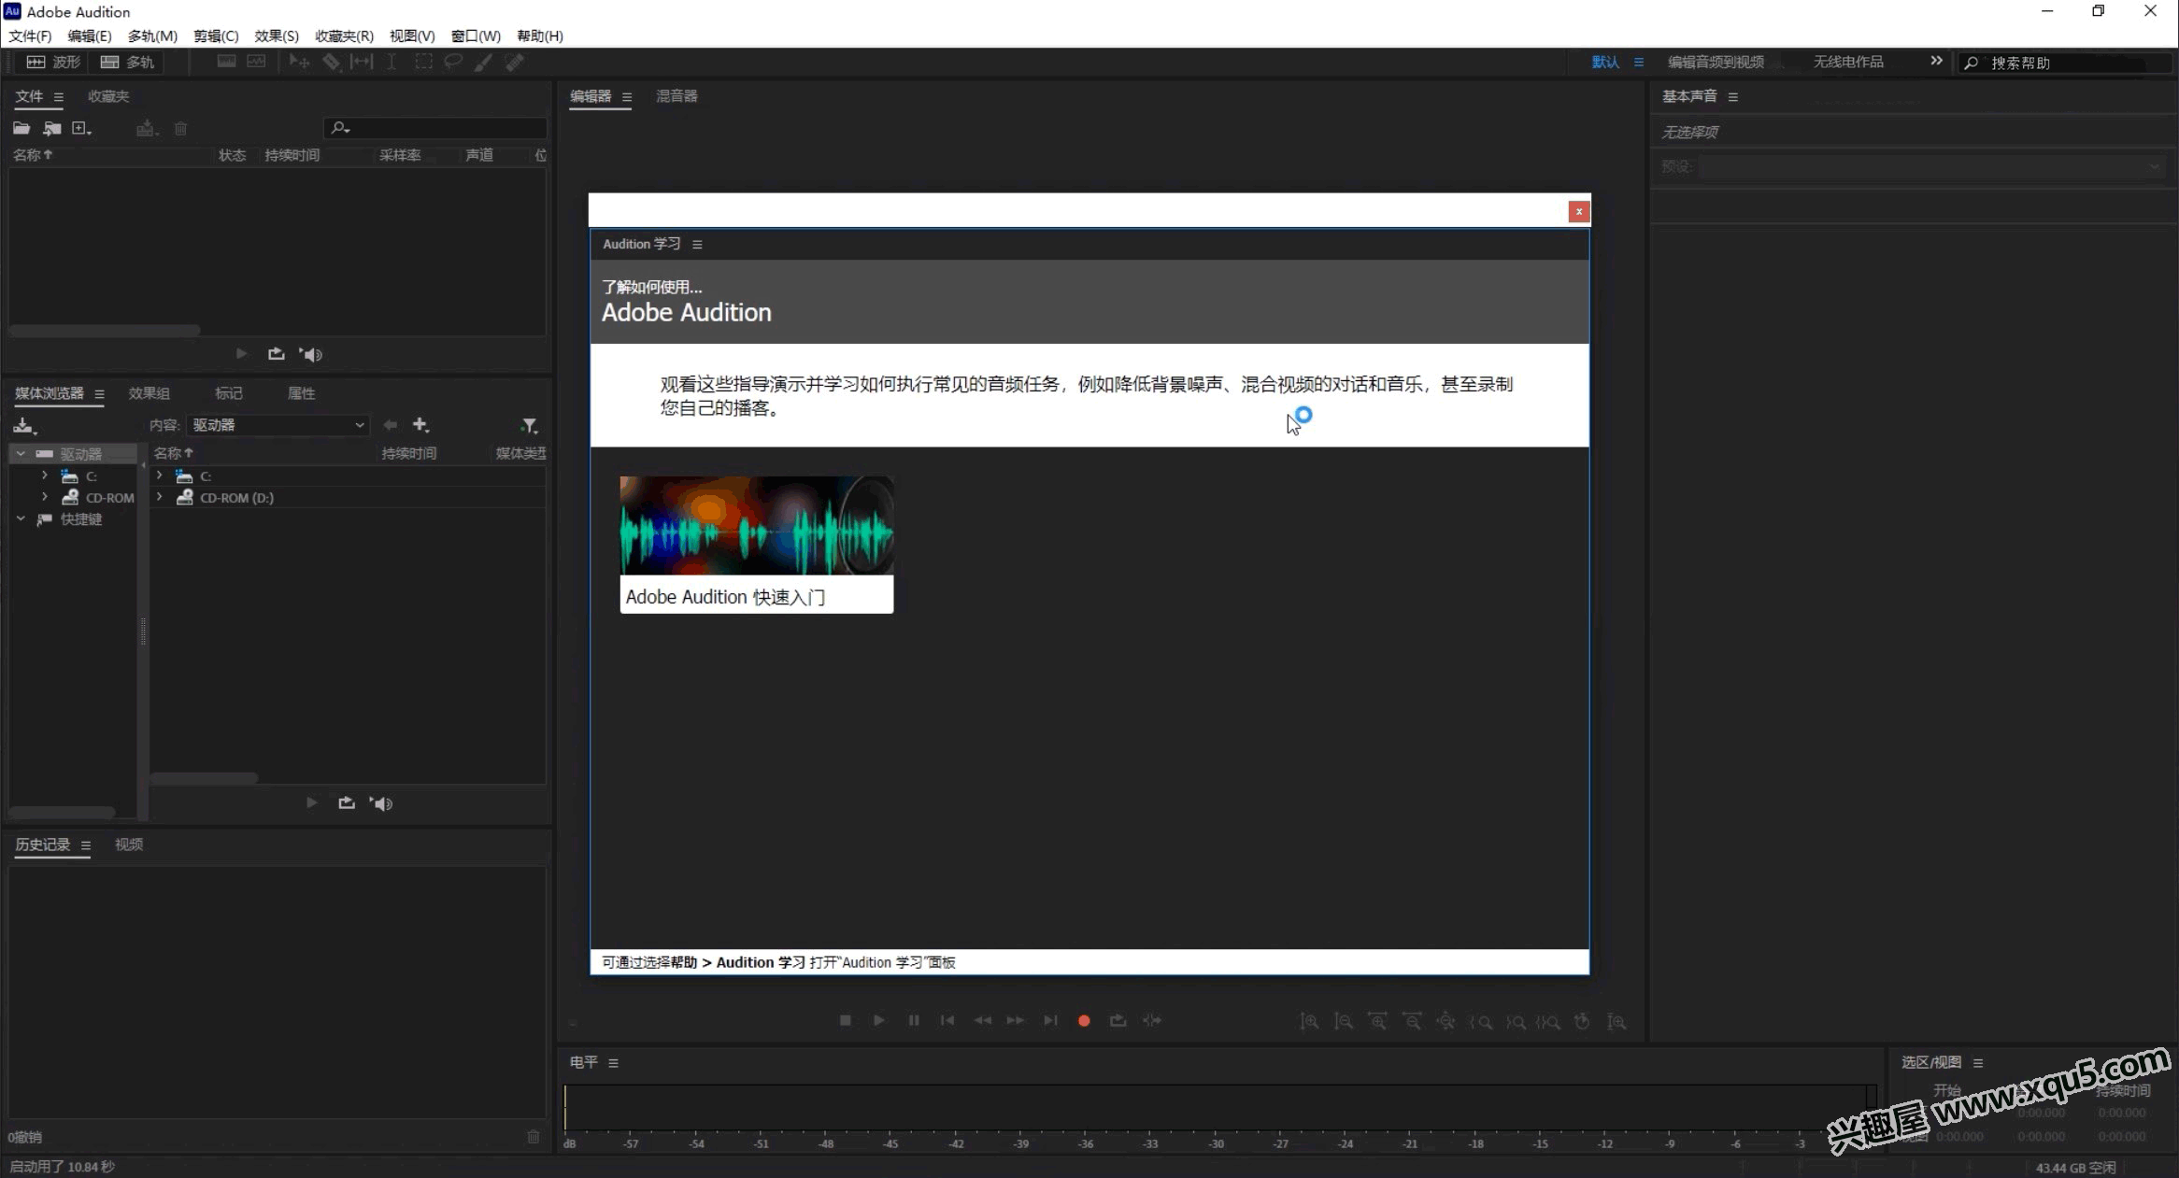Open Media Browser shortcut-import dropdown icon
2179x1178 pixels.
24,426
